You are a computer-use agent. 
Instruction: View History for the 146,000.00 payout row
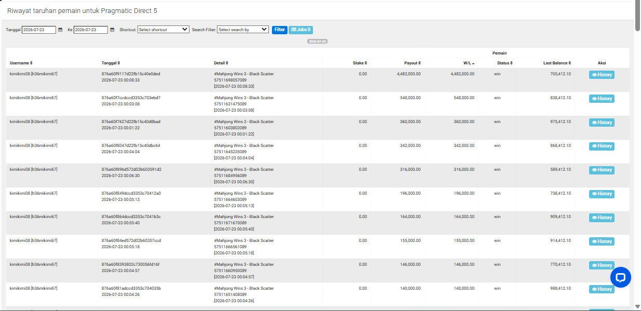pyautogui.click(x=602, y=265)
